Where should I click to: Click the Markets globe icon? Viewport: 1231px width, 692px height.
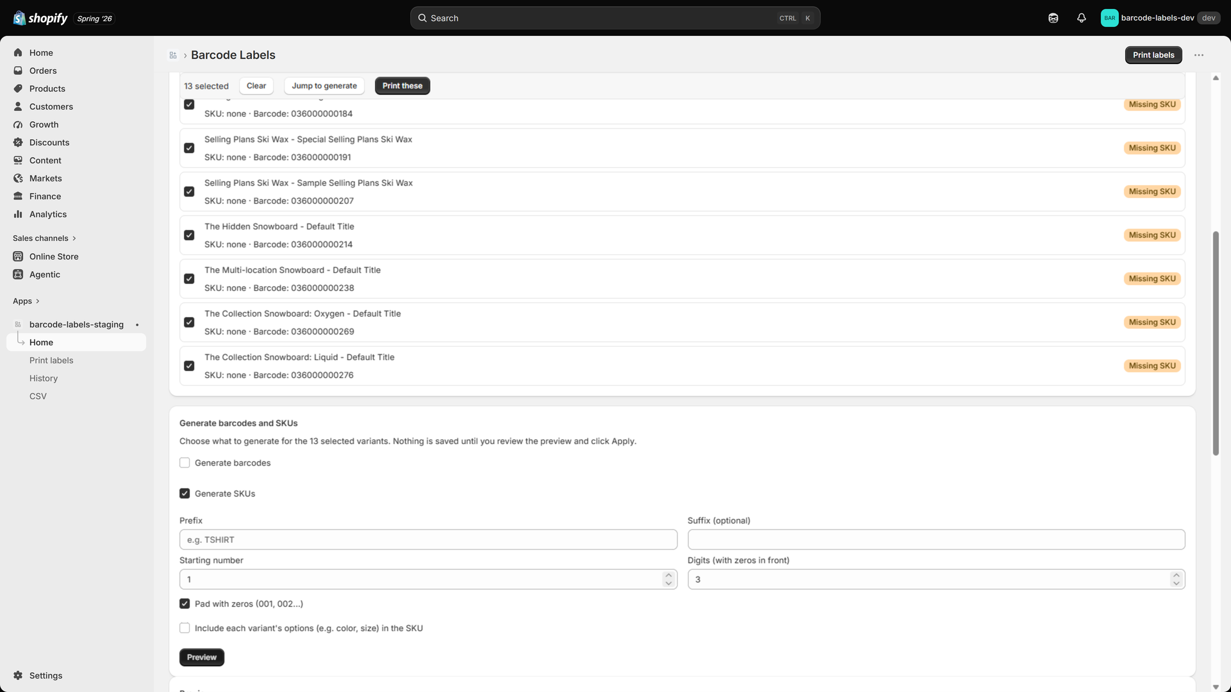pyautogui.click(x=18, y=178)
